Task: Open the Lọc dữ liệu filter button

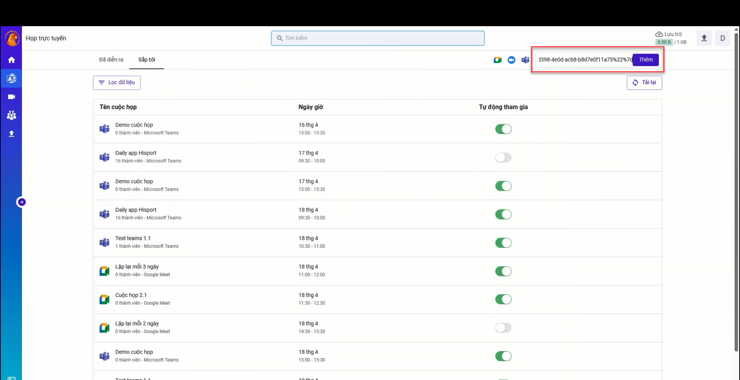Action: coord(117,82)
